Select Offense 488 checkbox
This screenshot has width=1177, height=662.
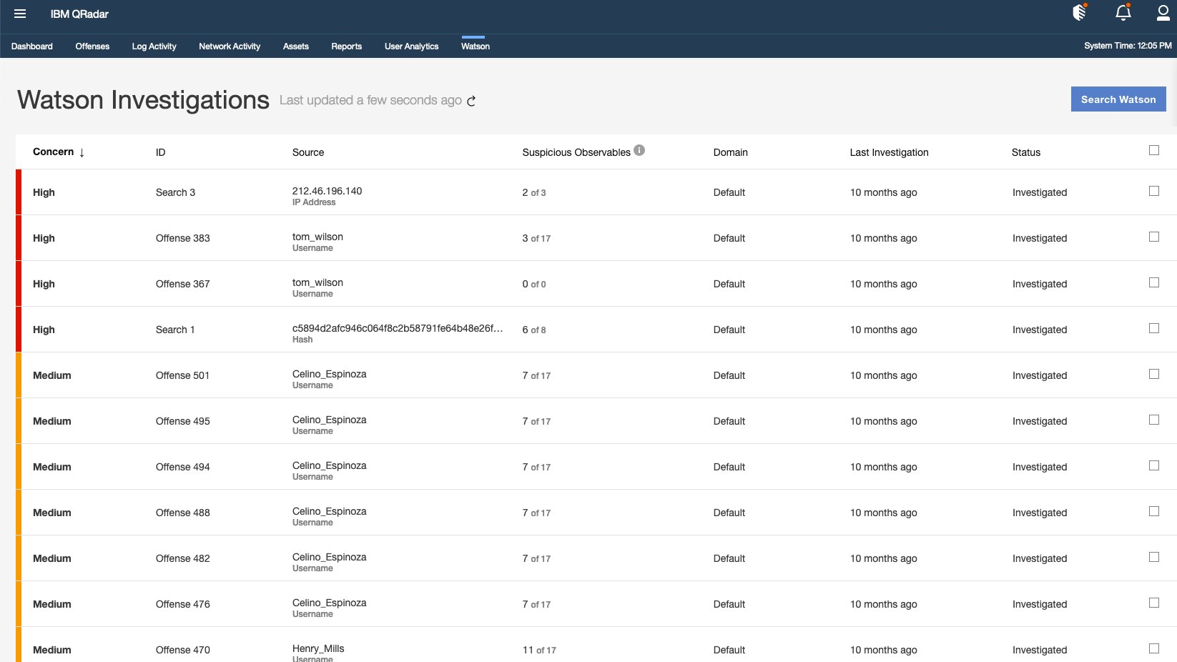coord(1154,511)
